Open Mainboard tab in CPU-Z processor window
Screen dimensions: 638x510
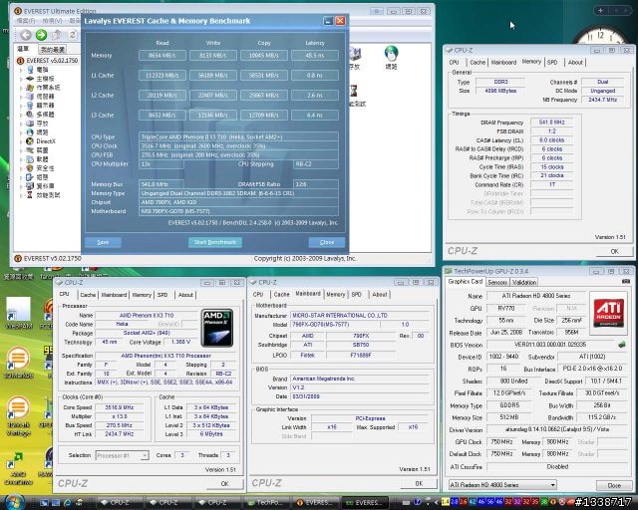click(114, 295)
